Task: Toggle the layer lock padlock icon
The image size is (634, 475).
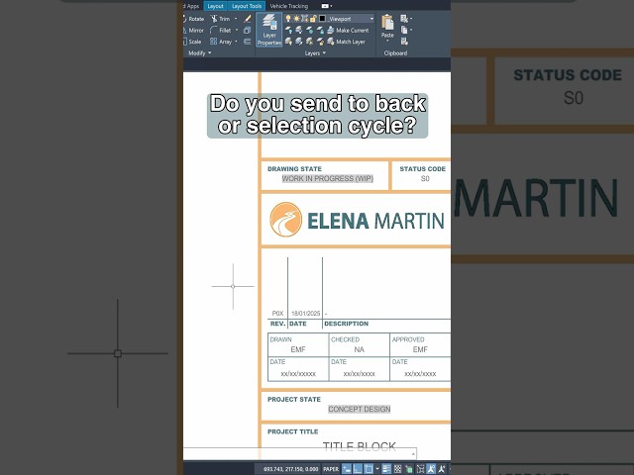Action: pyautogui.click(x=313, y=19)
